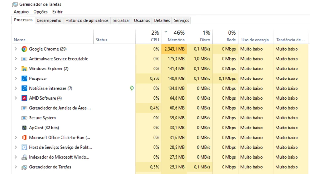The image size is (321, 174).
Task: Expand the Antimalware Service Executable row
Action: pyautogui.click(x=16, y=59)
